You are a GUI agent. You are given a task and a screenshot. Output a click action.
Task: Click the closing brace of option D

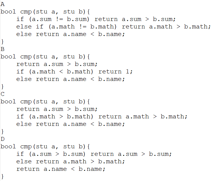2,177
